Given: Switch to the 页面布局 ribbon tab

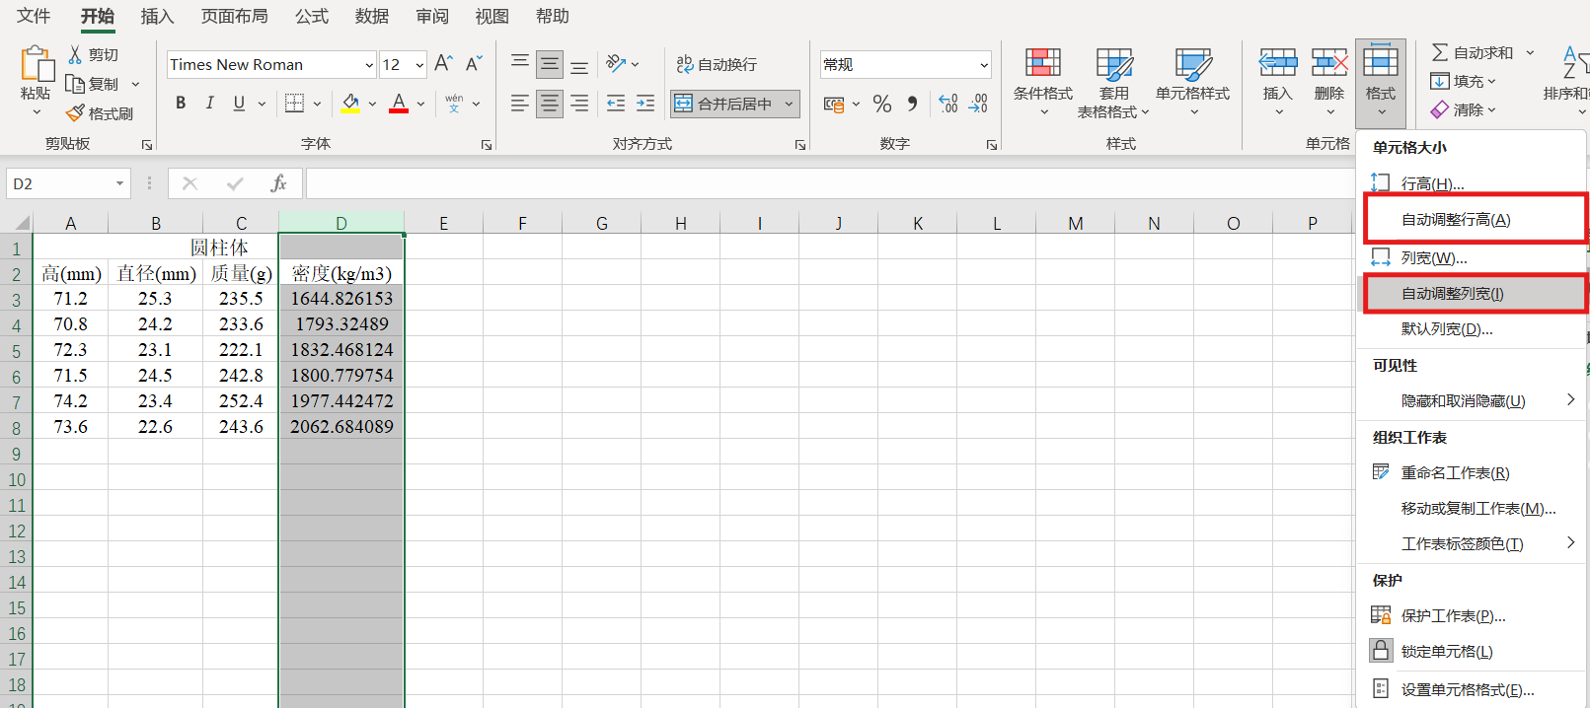Looking at the screenshot, I should coord(234,16).
